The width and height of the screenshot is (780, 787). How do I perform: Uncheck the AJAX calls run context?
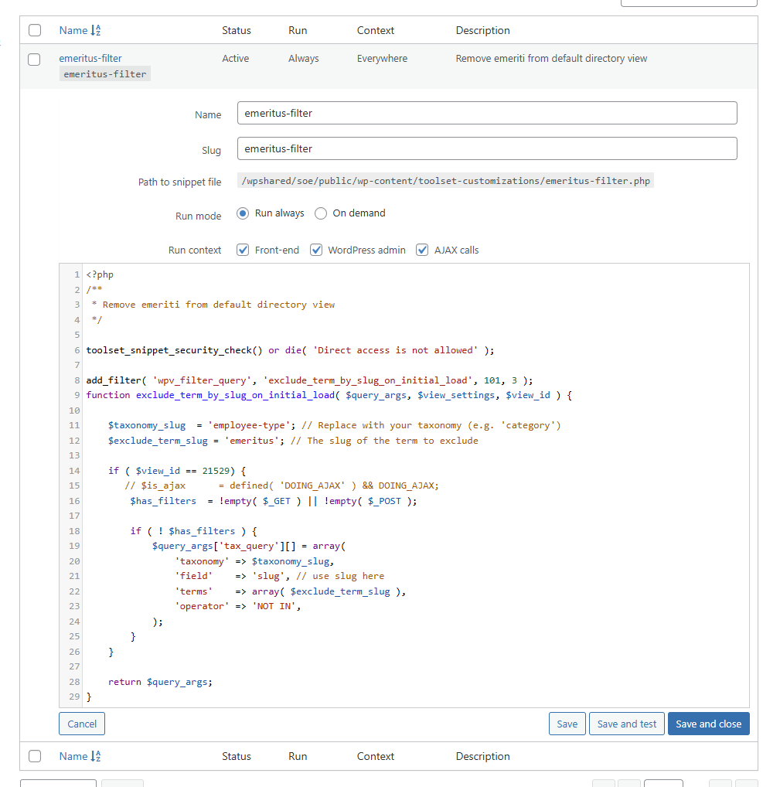[422, 250]
